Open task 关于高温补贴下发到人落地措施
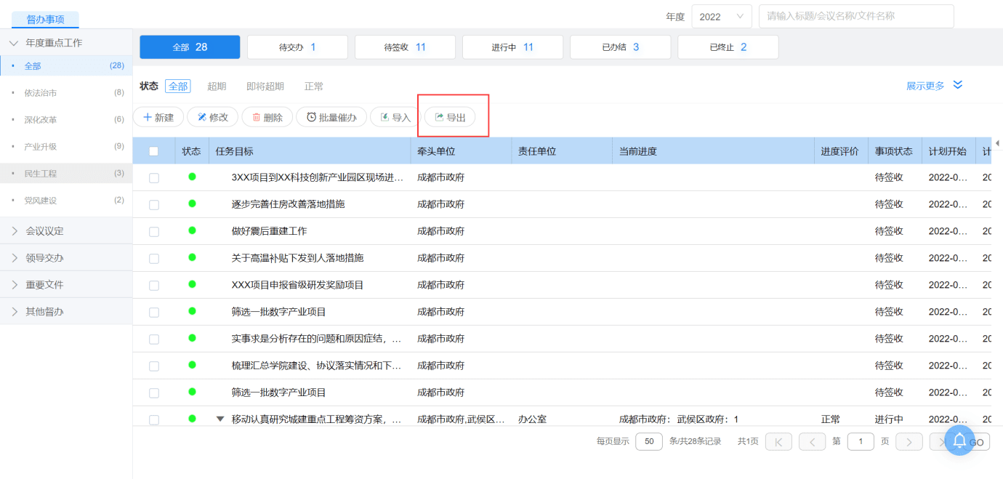The height and width of the screenshot is (479, 1003). [297, 258]
